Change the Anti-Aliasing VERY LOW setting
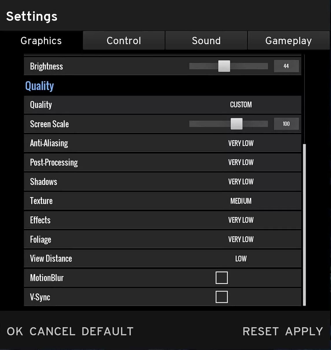The height and width of the screenshot is (350, 331). (241, 143)
